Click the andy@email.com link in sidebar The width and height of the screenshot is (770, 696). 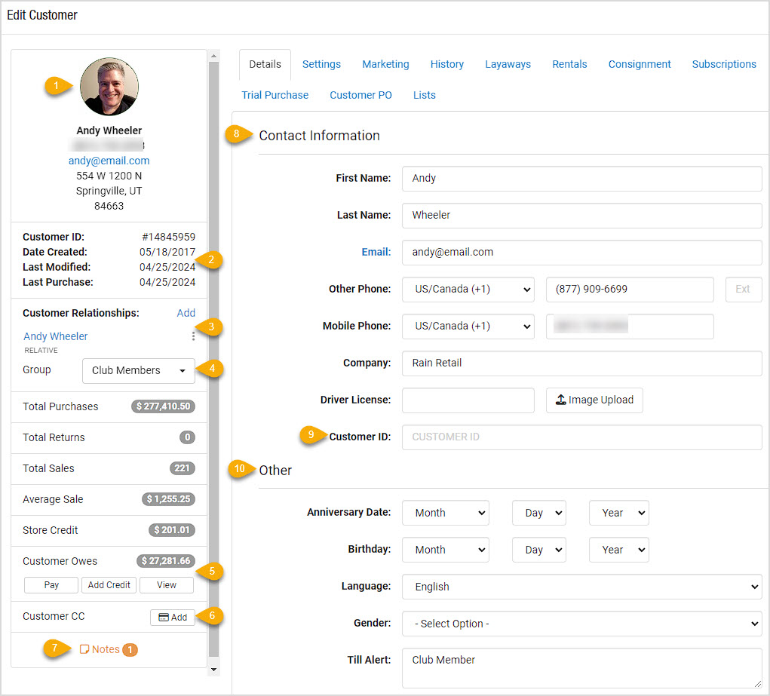click(109, 161)
